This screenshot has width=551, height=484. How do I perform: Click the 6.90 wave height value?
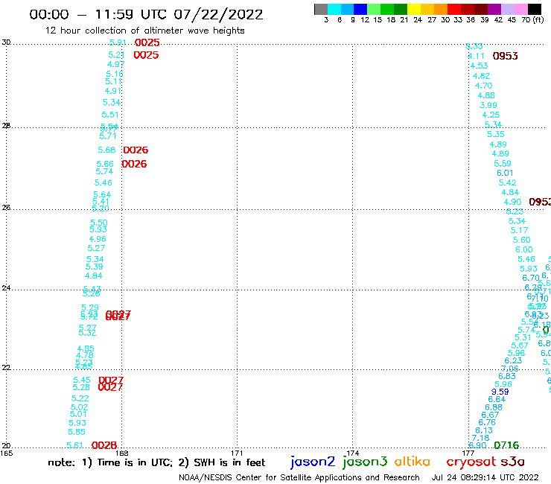click(477, 445)
